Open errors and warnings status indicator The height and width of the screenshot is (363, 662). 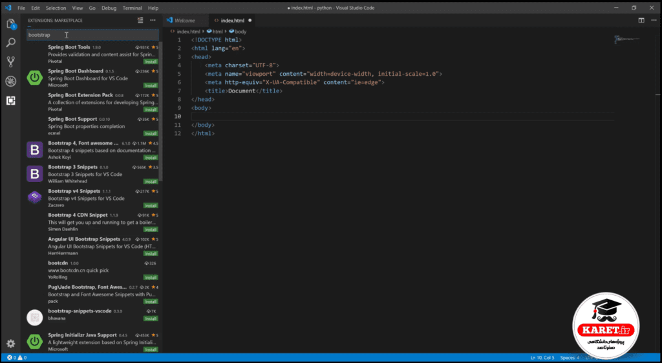17,358
